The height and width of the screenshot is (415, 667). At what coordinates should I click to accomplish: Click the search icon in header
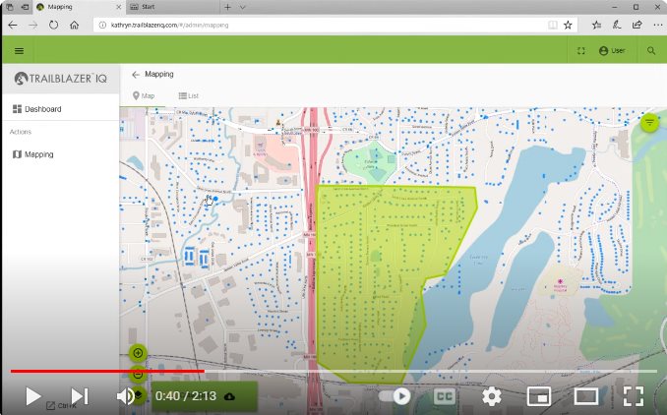pyautogui.click(x=650, y=50)
